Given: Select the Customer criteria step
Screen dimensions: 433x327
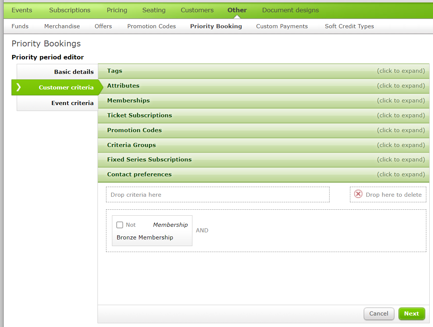Looking at the screenshot, I should click(x=57, y=87).
